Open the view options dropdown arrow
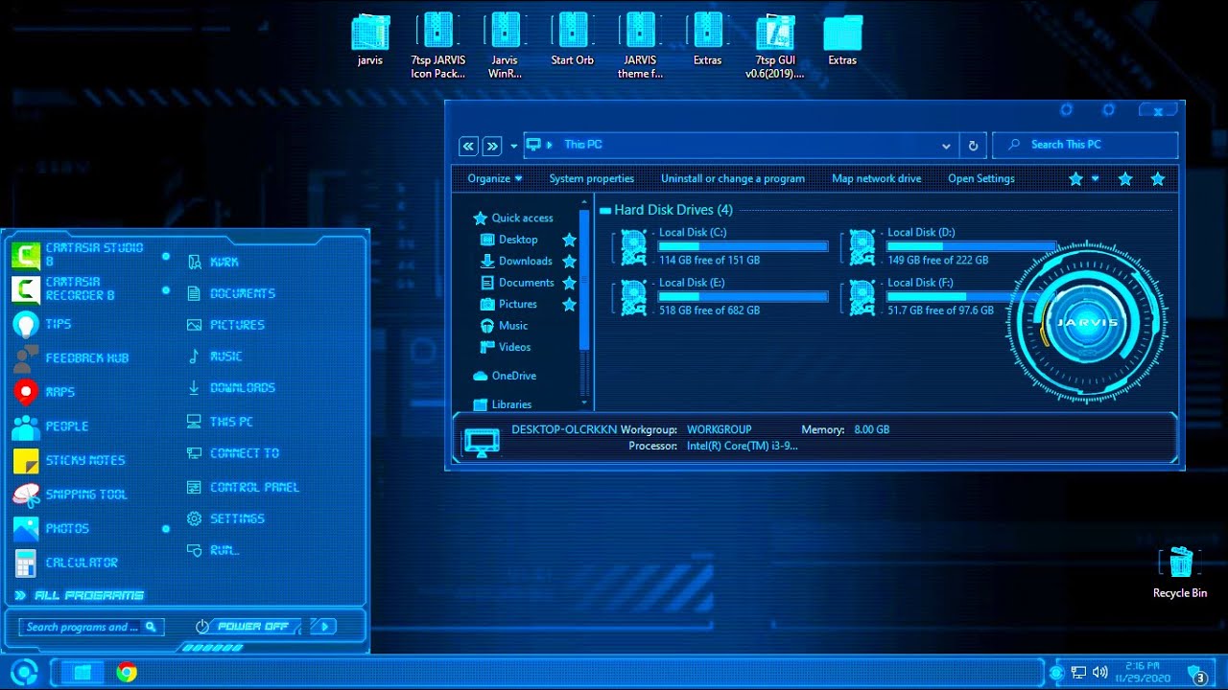This screenshot has height=690, width=1228. click(1095, 178)
